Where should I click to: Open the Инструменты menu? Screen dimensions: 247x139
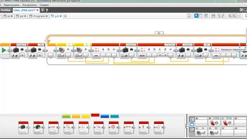(x=29, y=5)
